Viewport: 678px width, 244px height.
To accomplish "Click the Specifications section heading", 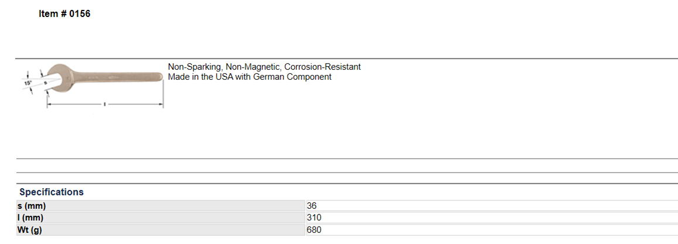I will coord(52,192).
